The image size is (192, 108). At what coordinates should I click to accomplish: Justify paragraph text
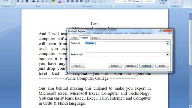click(x=81, y=1)
